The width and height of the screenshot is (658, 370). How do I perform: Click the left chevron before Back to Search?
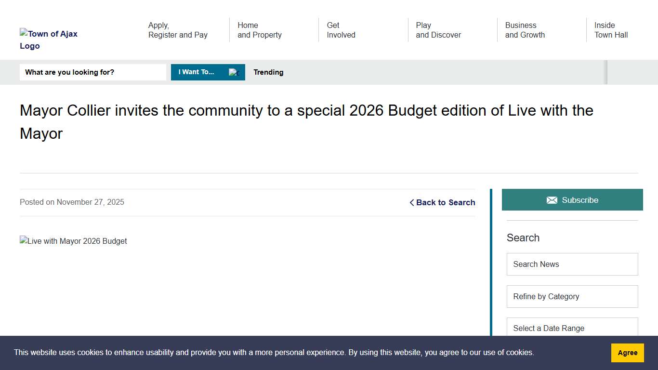[412, 203]
